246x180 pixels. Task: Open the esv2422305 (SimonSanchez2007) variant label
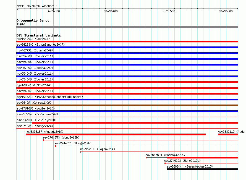[x=41, y=45]
